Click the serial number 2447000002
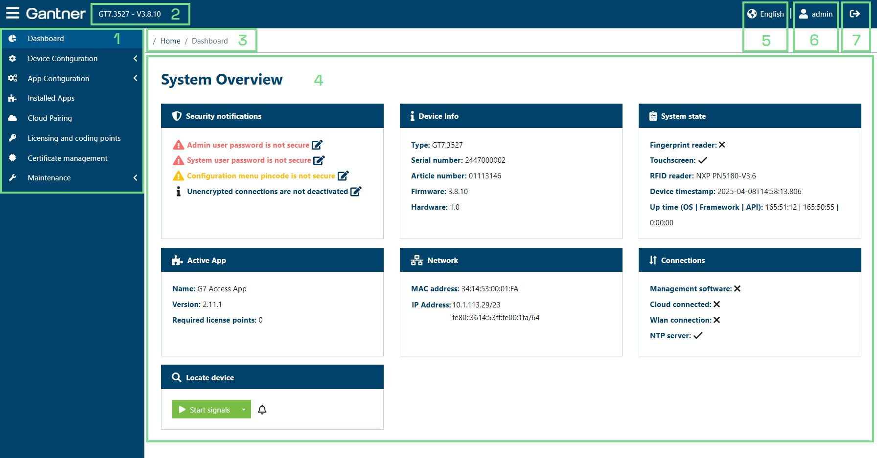 pos(485,160)
